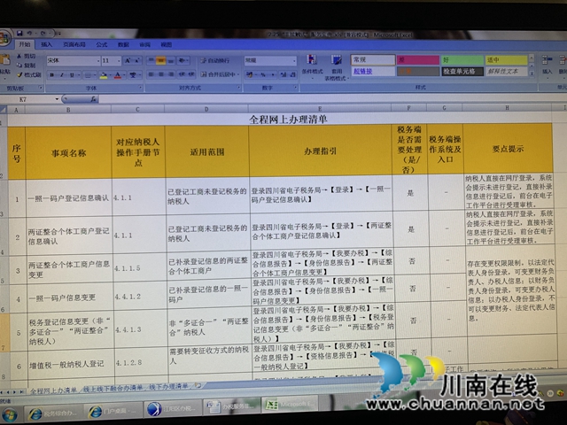The height and width of the screenshot is (425, 567).
Task: Apply the Explanatory Text (解释性文本) style
Action: [506, 71]
